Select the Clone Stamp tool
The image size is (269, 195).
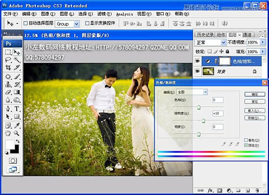(x=8, y=84)
